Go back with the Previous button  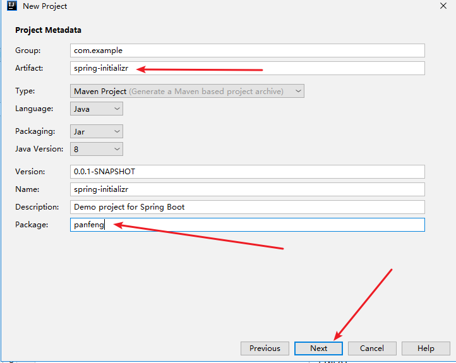click(265, 348)
